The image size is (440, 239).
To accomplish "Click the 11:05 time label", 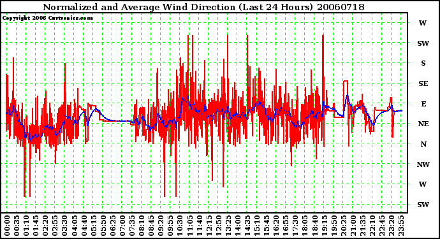I will point(189,226).
